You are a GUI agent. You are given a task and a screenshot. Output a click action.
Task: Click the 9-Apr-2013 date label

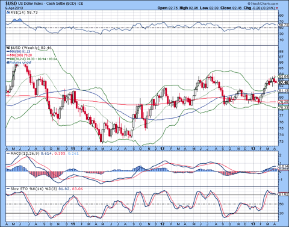click(x=14, y=8)
